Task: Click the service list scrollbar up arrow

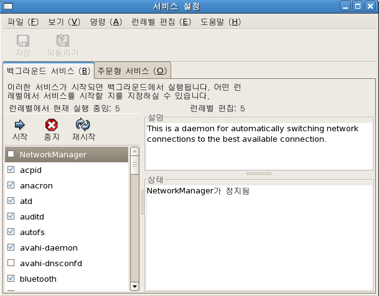Action: 134,152
